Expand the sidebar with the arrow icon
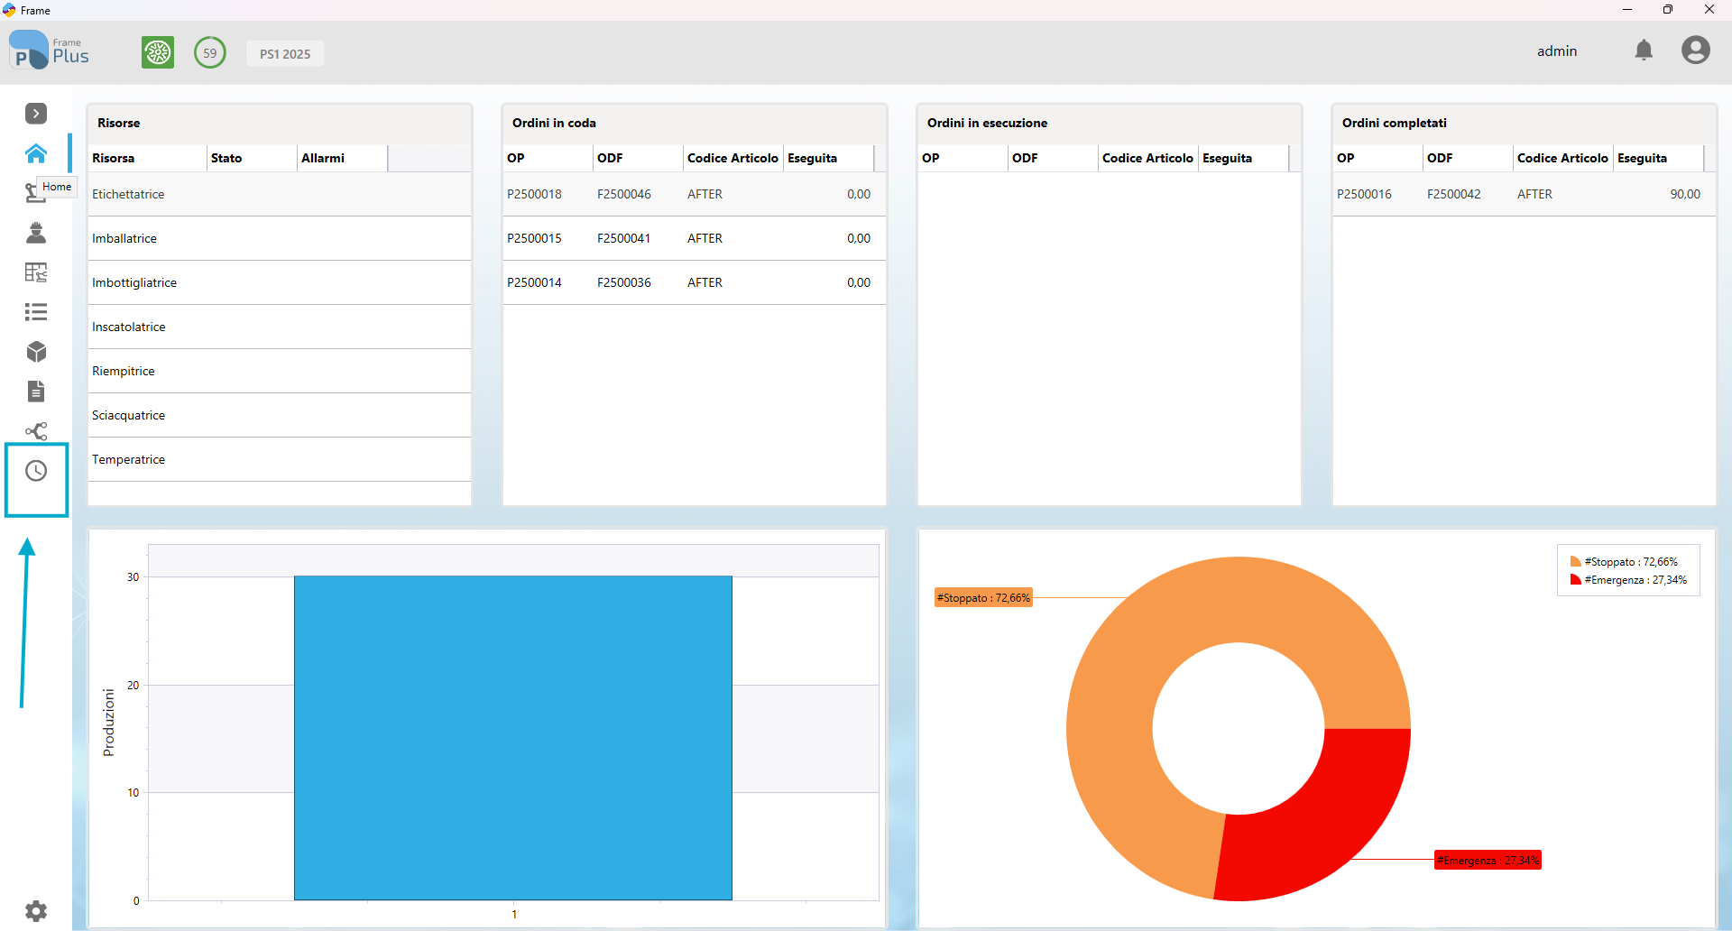 tap(36, 114)
